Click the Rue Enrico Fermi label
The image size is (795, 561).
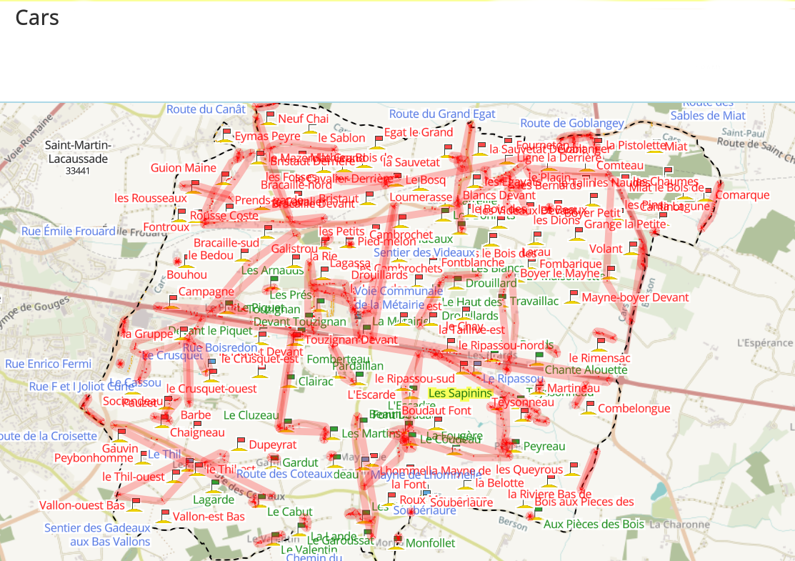coord(49,364)
